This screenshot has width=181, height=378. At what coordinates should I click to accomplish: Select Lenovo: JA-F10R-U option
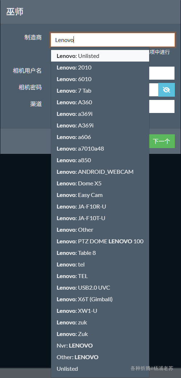tap(100, 206)
